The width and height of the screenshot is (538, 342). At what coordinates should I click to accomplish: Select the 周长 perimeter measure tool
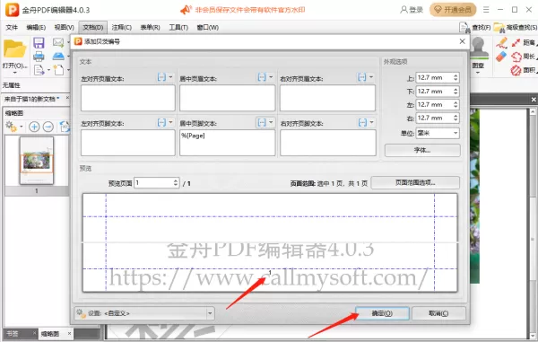click(523, 57)
